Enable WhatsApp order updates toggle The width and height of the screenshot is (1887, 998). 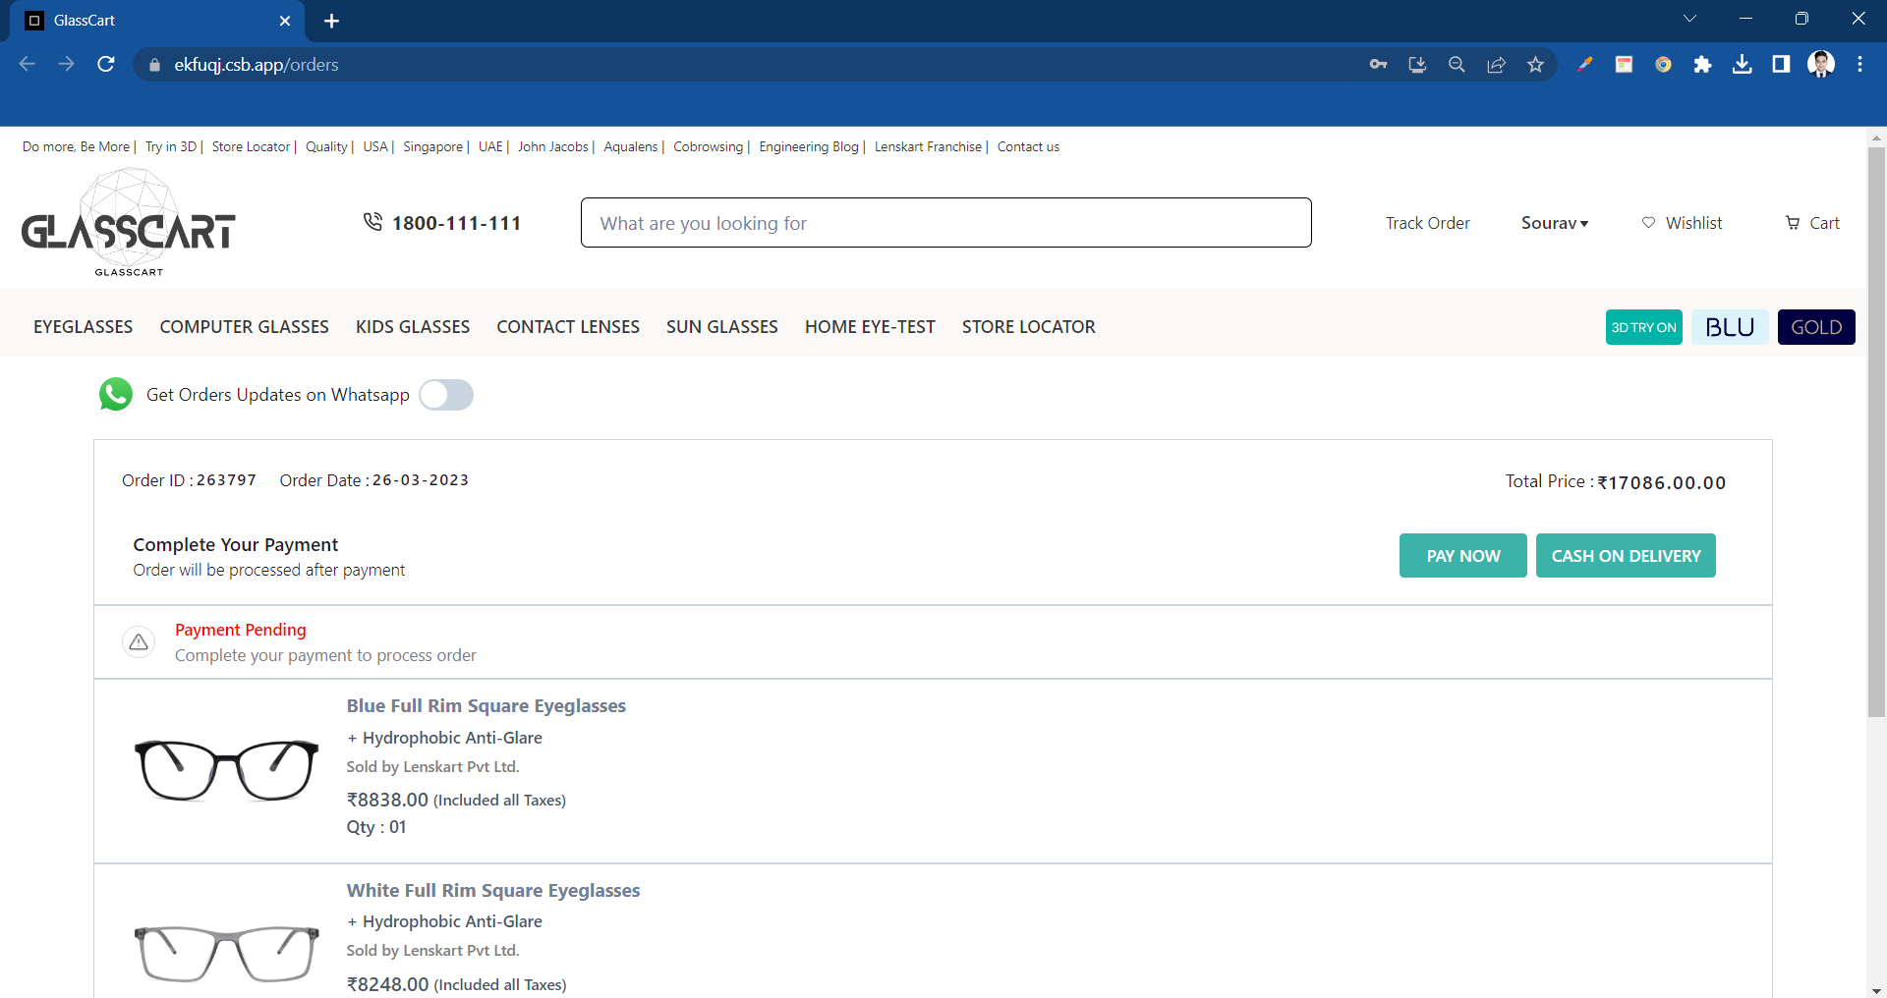(446, 395)
